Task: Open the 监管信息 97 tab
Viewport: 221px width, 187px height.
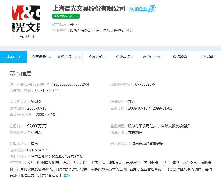Action: 152,57
